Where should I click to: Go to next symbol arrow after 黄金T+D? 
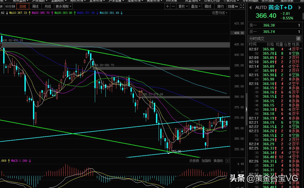click(x=300, y=7)
